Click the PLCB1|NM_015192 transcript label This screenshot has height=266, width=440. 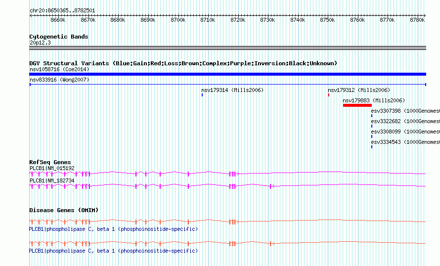52,168
